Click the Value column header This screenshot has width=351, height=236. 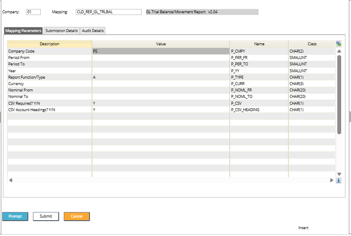point(161,44)
